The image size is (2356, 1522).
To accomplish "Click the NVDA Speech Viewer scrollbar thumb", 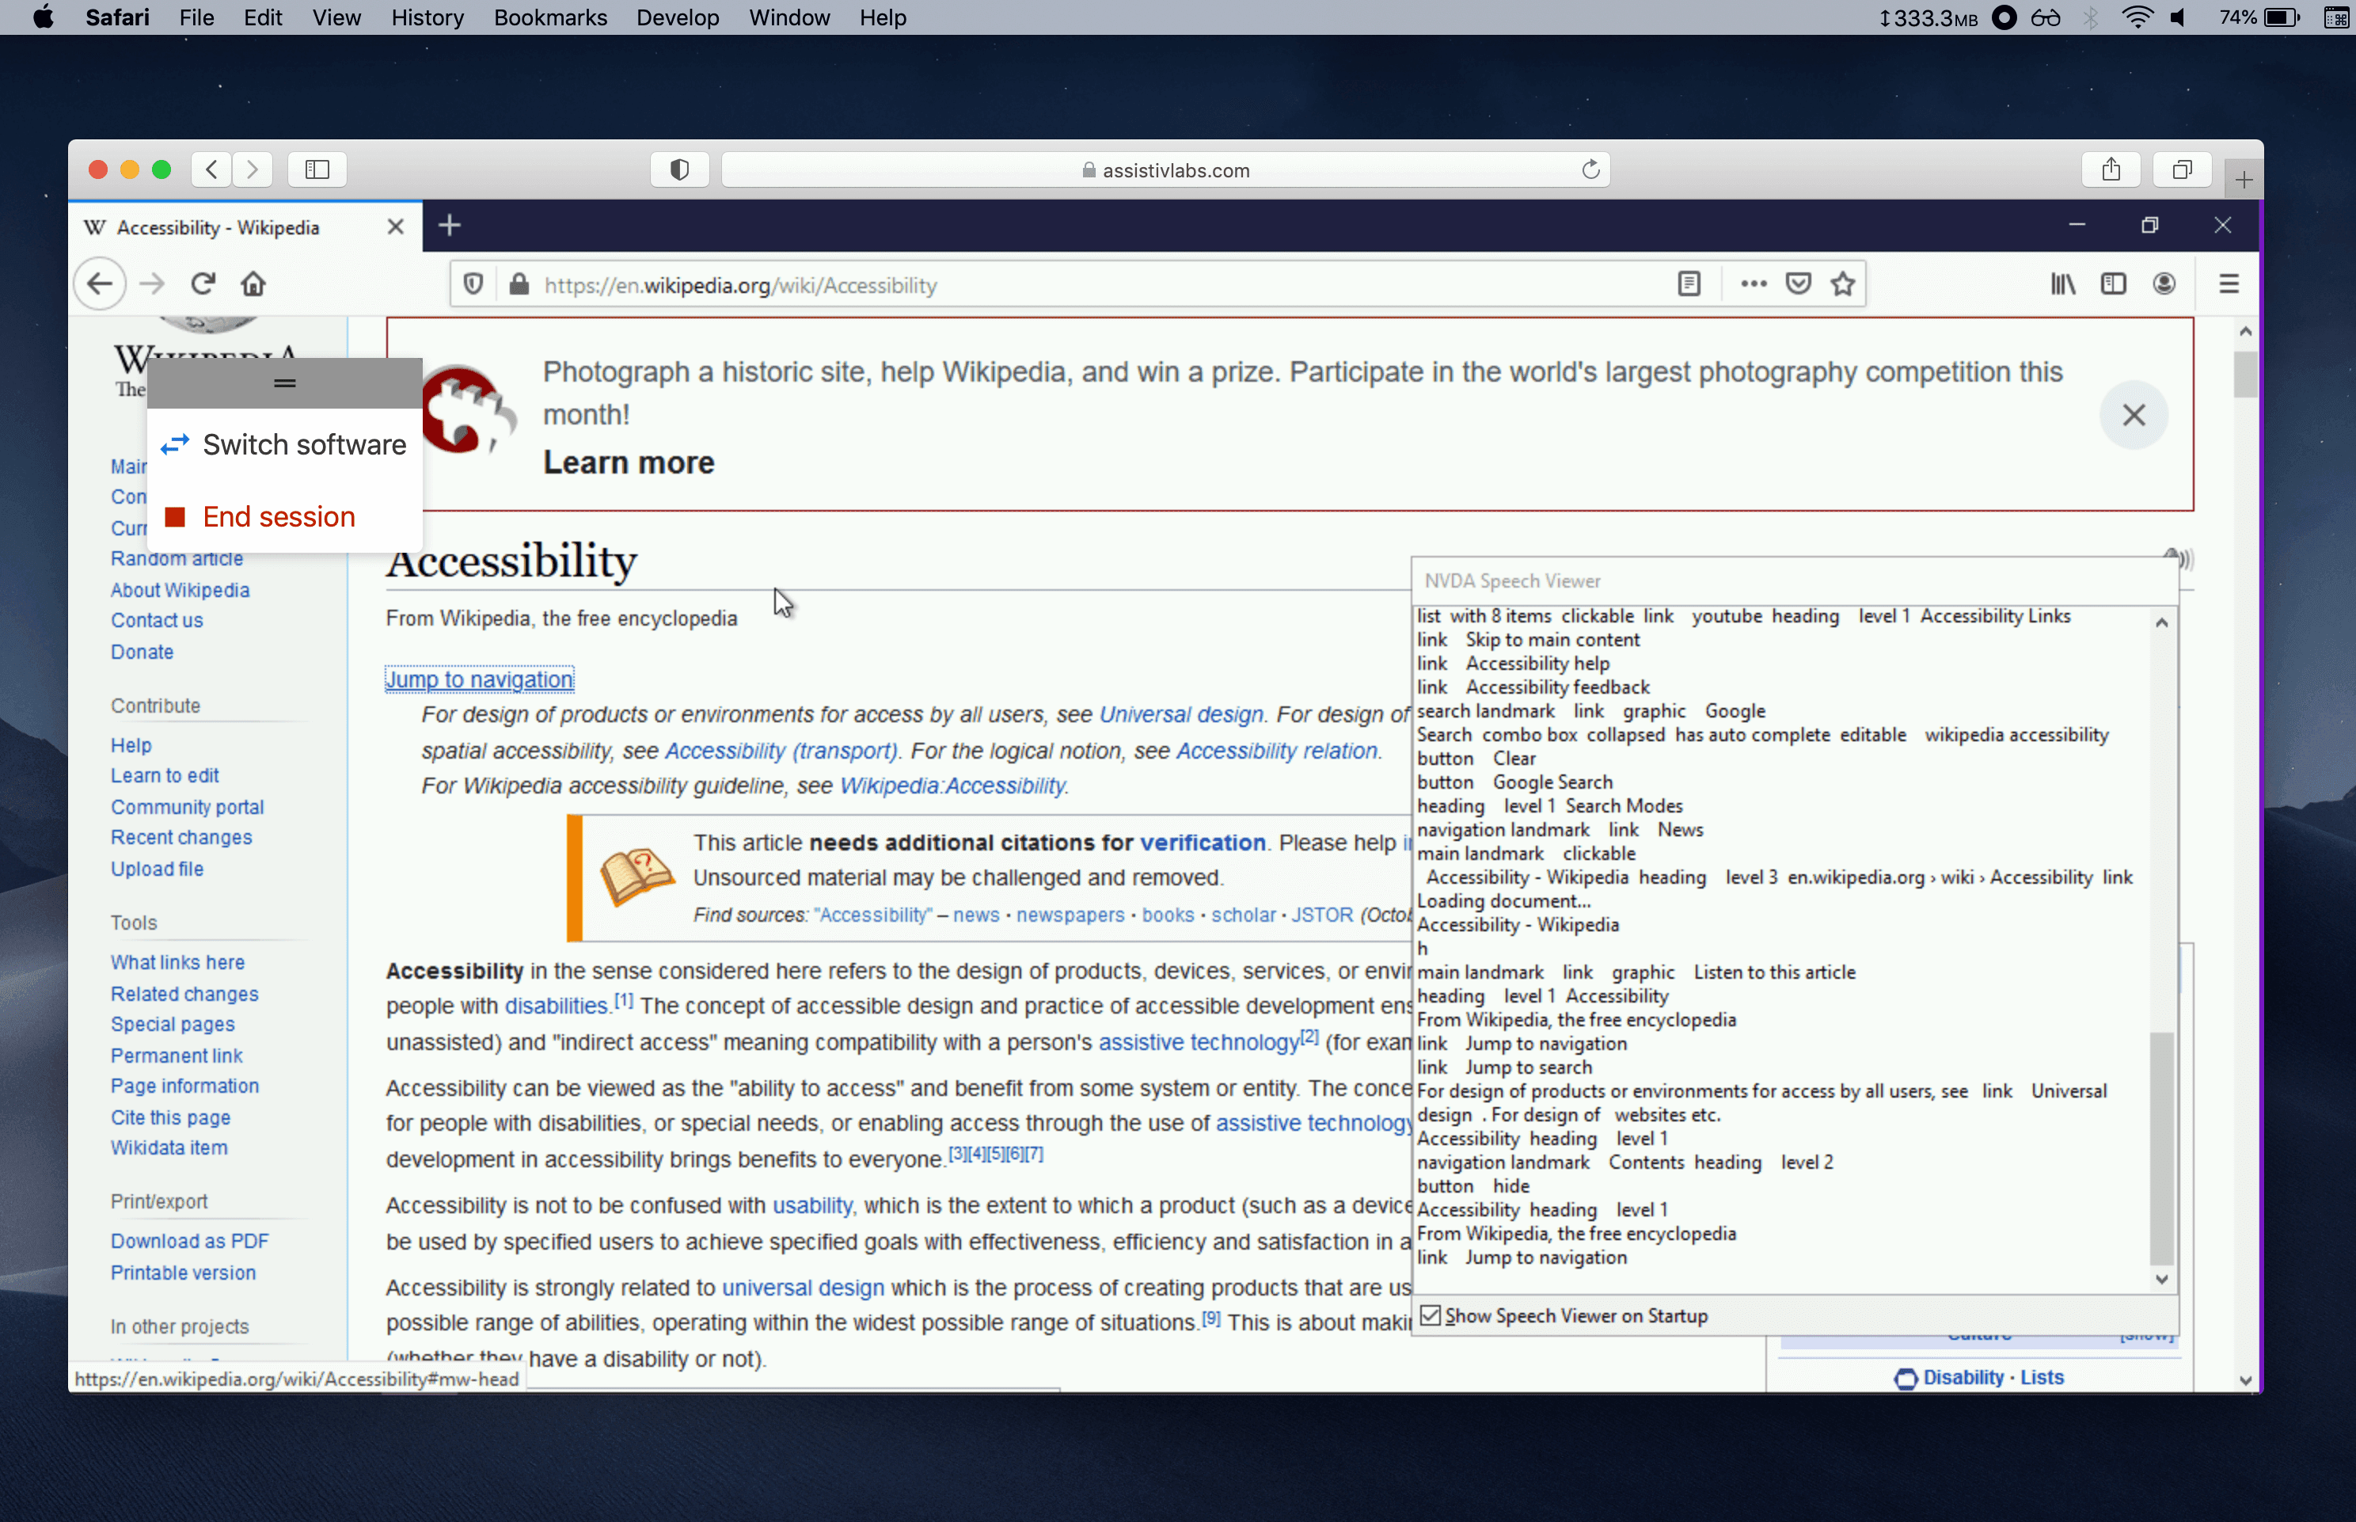I will pyautogui.click(x=2161, y=1147).
